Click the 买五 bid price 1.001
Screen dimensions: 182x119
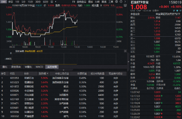point(157,52)
